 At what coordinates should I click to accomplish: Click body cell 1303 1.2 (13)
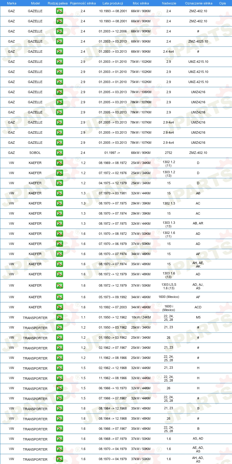[169, 174]
